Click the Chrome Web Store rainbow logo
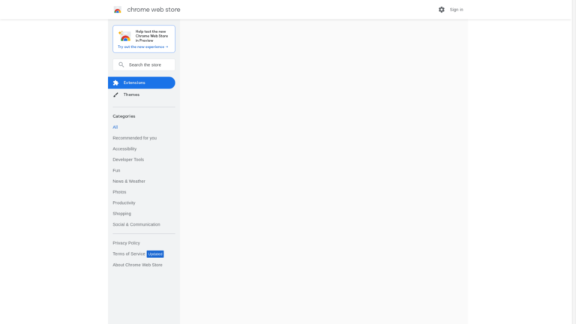This screenshot has width=576, height=324. (118, 10)
